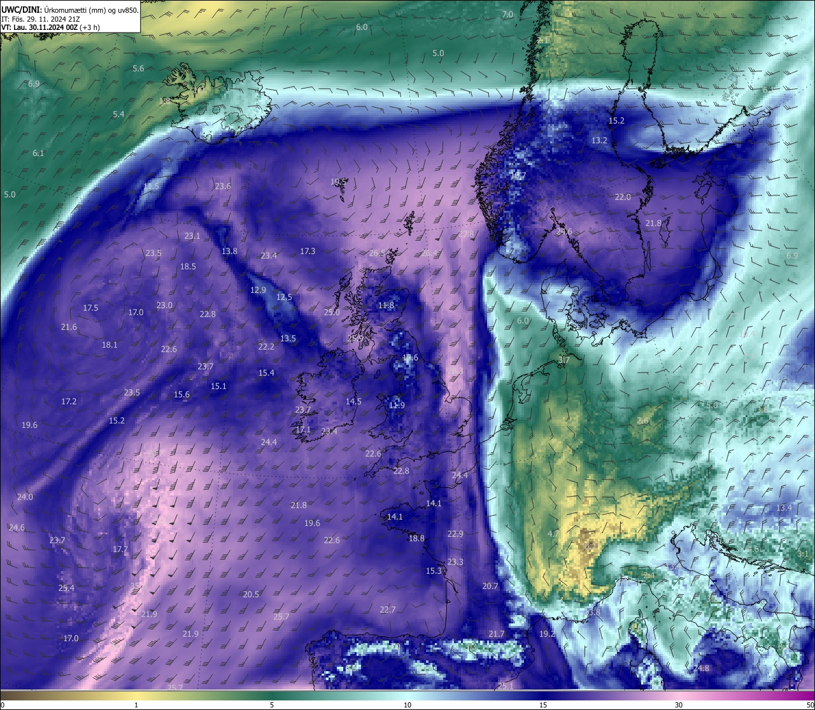The image size is (815, 710).
Task: Click the "0" label on the color scale
Action: click(x=3, y=705)
